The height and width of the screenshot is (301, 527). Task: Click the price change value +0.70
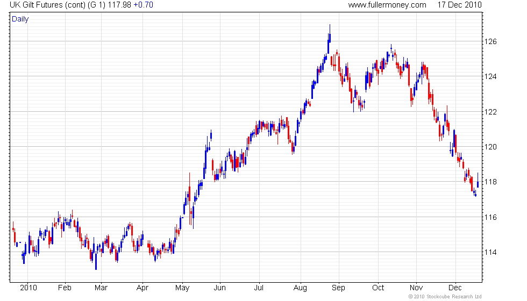click(143, 5)
